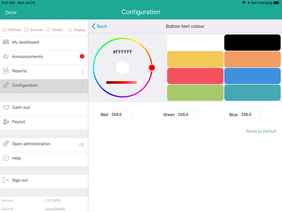Click the Blue value input field
Screen dimensions: 282x212
[250, 114]
